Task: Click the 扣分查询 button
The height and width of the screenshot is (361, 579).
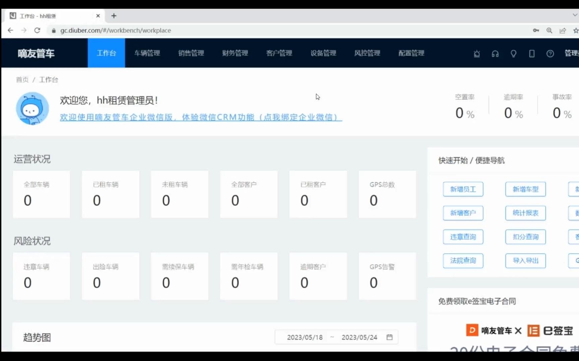Action: point(525,237)
